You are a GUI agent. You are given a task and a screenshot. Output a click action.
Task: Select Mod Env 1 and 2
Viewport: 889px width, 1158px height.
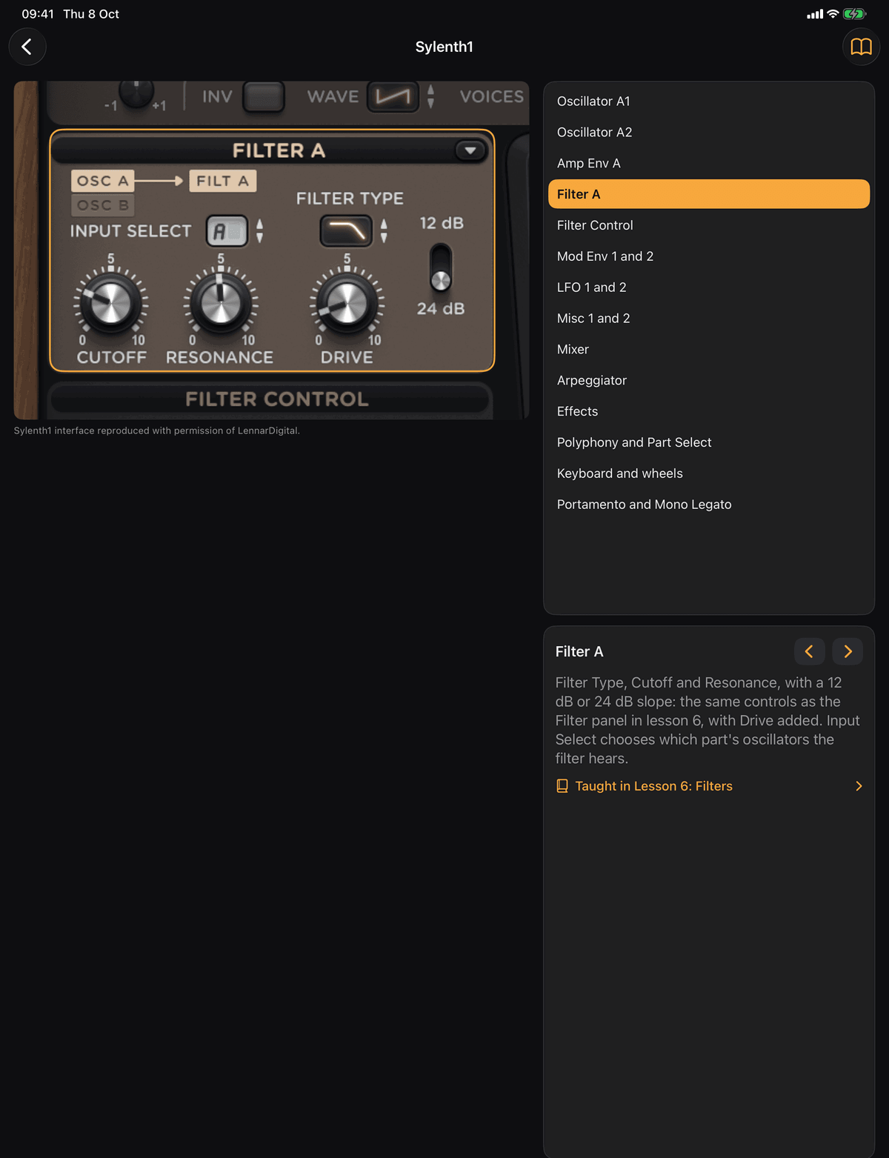[708, 256]
